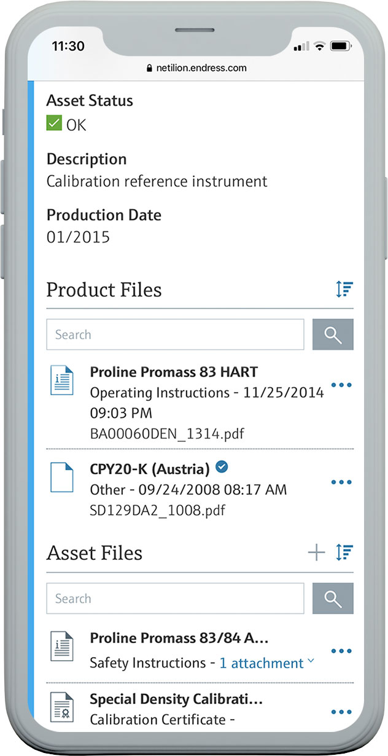This screenshot has height=756, width=388.
Task: Open options menu for Proline Promass 83 HART
Action: 341,385
